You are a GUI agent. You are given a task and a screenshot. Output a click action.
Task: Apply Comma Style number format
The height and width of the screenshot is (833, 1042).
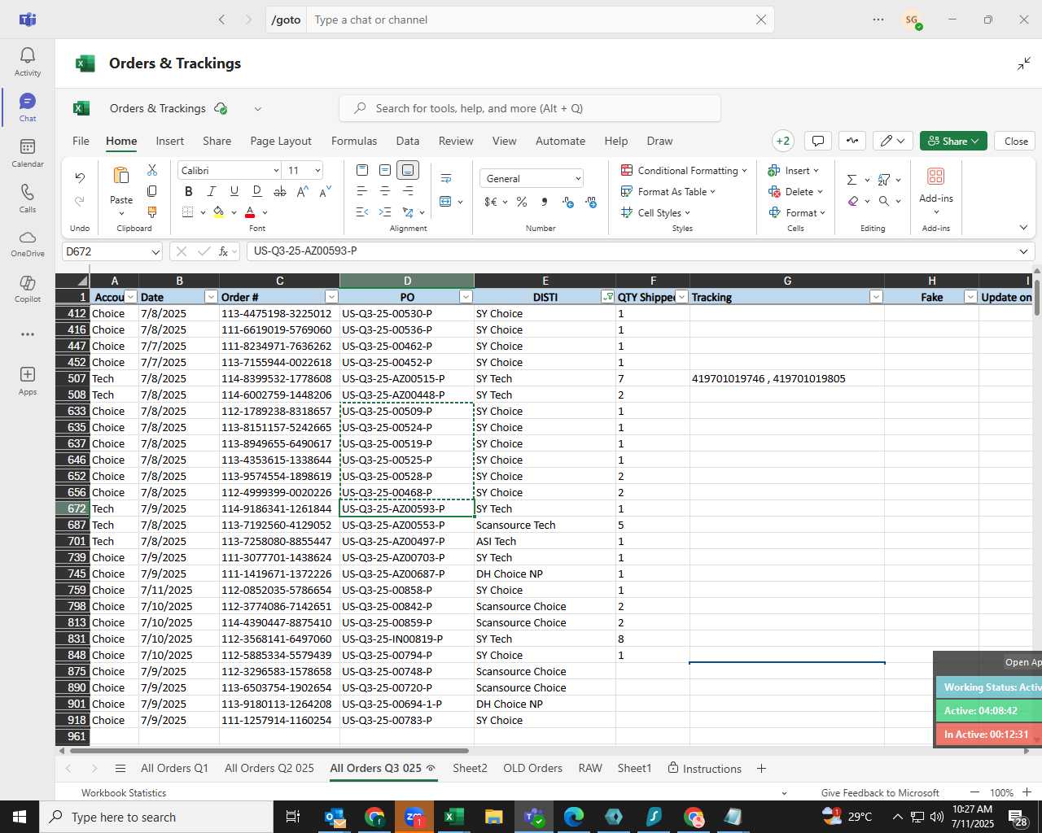545,202
